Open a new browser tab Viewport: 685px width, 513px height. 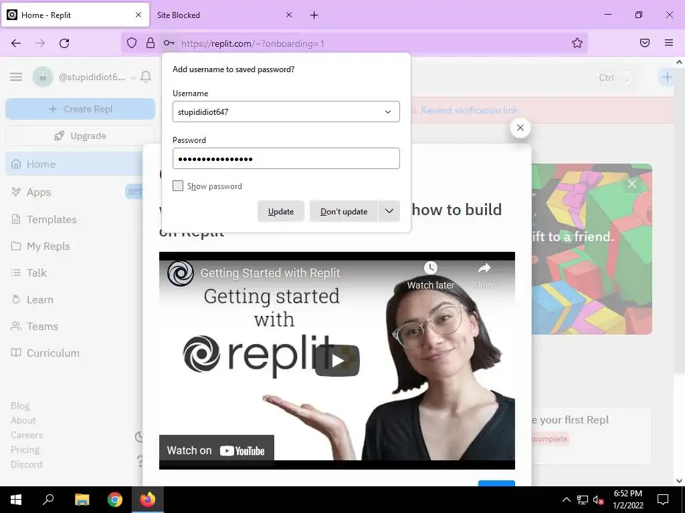314,15
